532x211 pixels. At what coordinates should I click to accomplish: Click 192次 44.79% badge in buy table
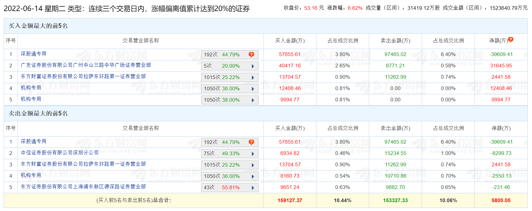click(x=230, y=55)
